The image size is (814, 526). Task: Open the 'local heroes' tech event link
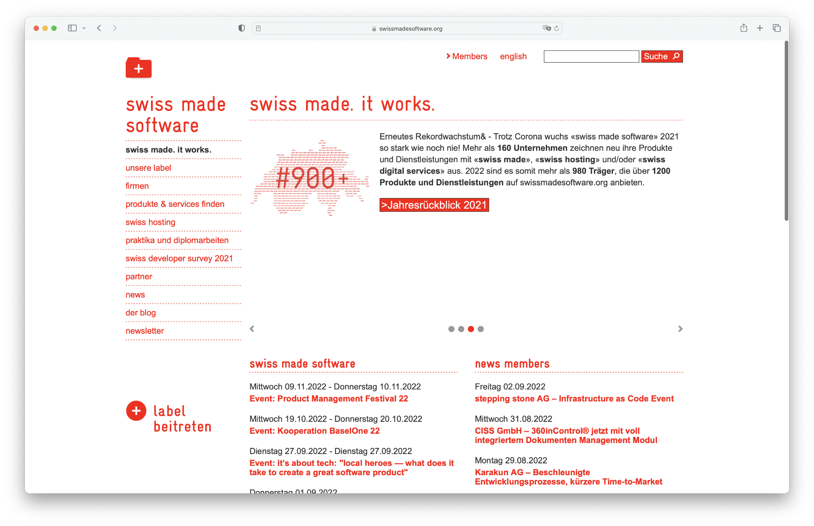click(x=351, y=468)
